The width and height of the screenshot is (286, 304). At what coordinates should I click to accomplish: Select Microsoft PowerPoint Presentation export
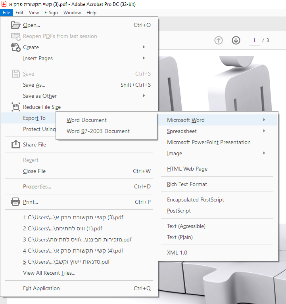point(217,142)
